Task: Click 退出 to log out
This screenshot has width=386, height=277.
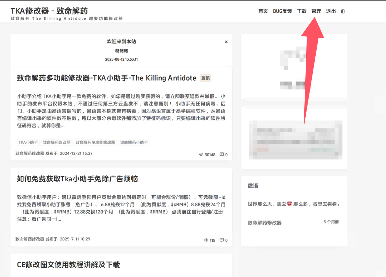Action: [x=331, y=11]
